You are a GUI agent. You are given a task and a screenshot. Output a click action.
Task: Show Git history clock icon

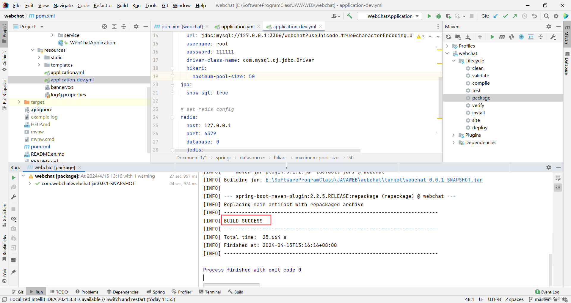pyautogui.click(x=525, y=16)
